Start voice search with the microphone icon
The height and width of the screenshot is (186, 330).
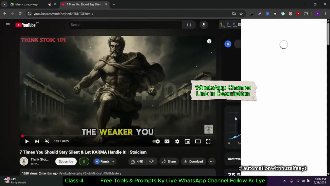coord(204,25)
